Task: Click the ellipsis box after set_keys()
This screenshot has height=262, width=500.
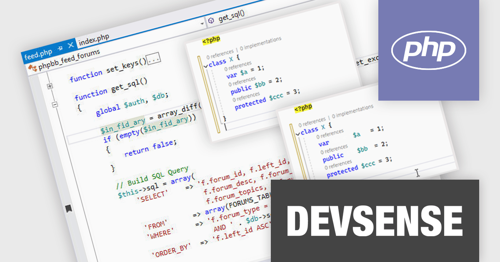Action: point(154,59)
